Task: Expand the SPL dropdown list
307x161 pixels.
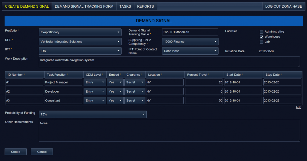Action: [x=80, y=42]
